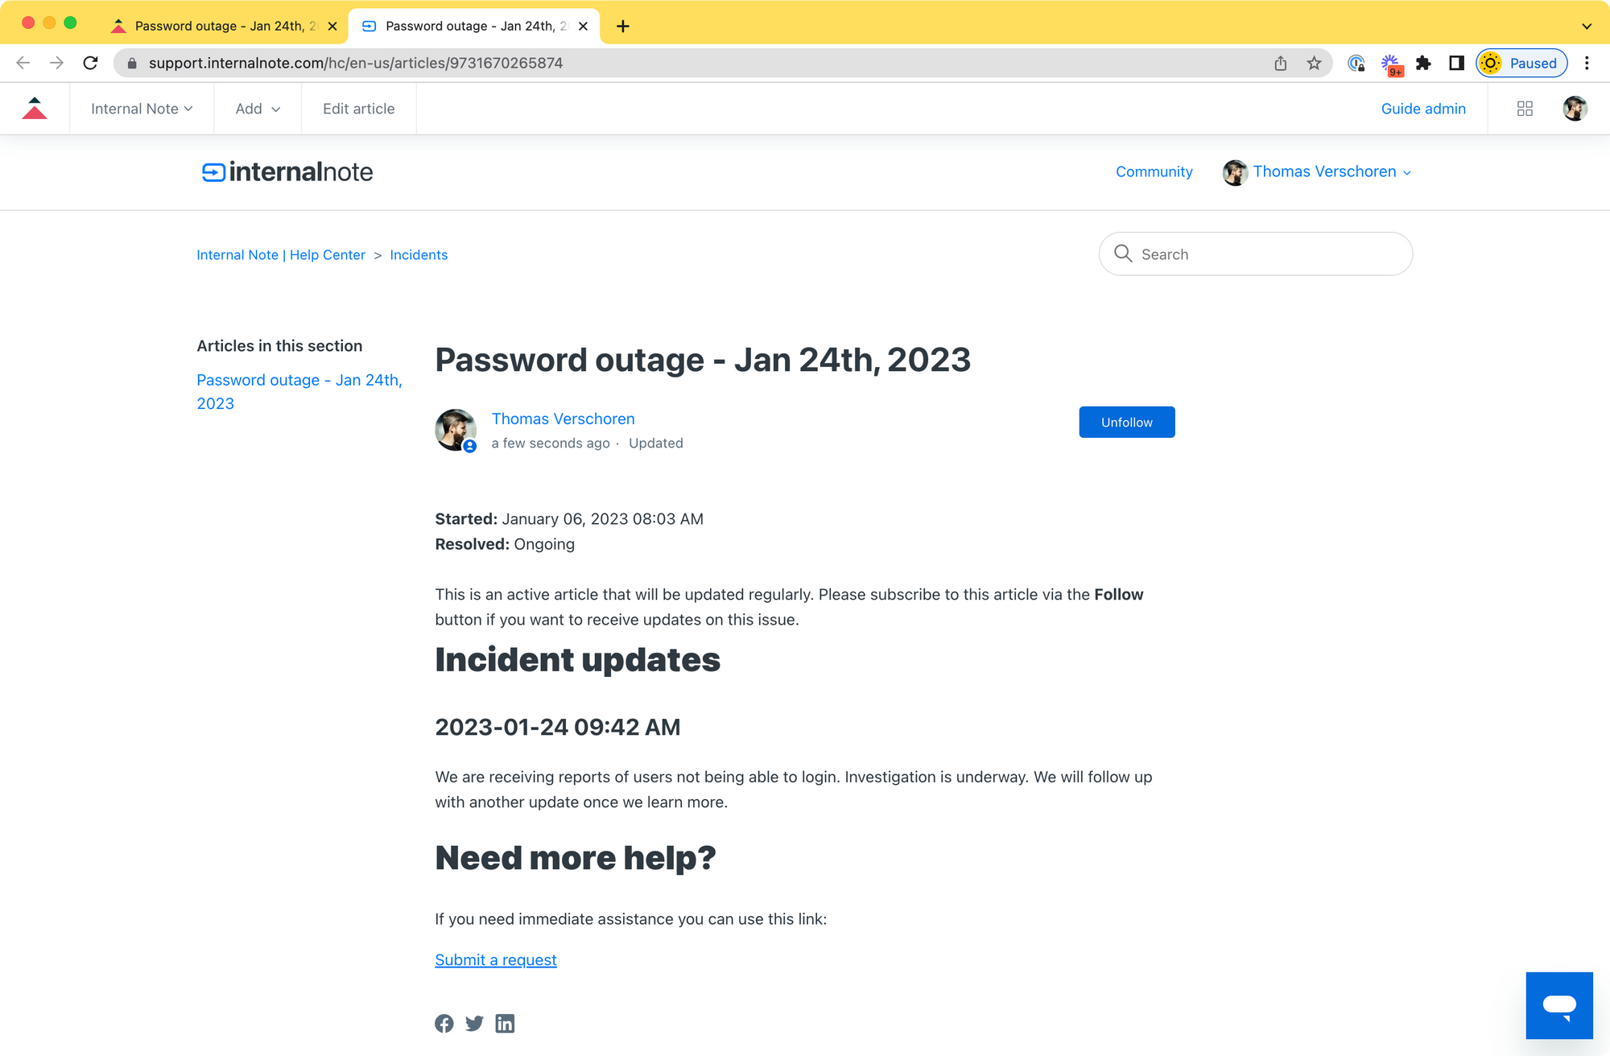Open the Add dropdown menu
Viewport: 1610px width, 1056px height.
[258, 109]
